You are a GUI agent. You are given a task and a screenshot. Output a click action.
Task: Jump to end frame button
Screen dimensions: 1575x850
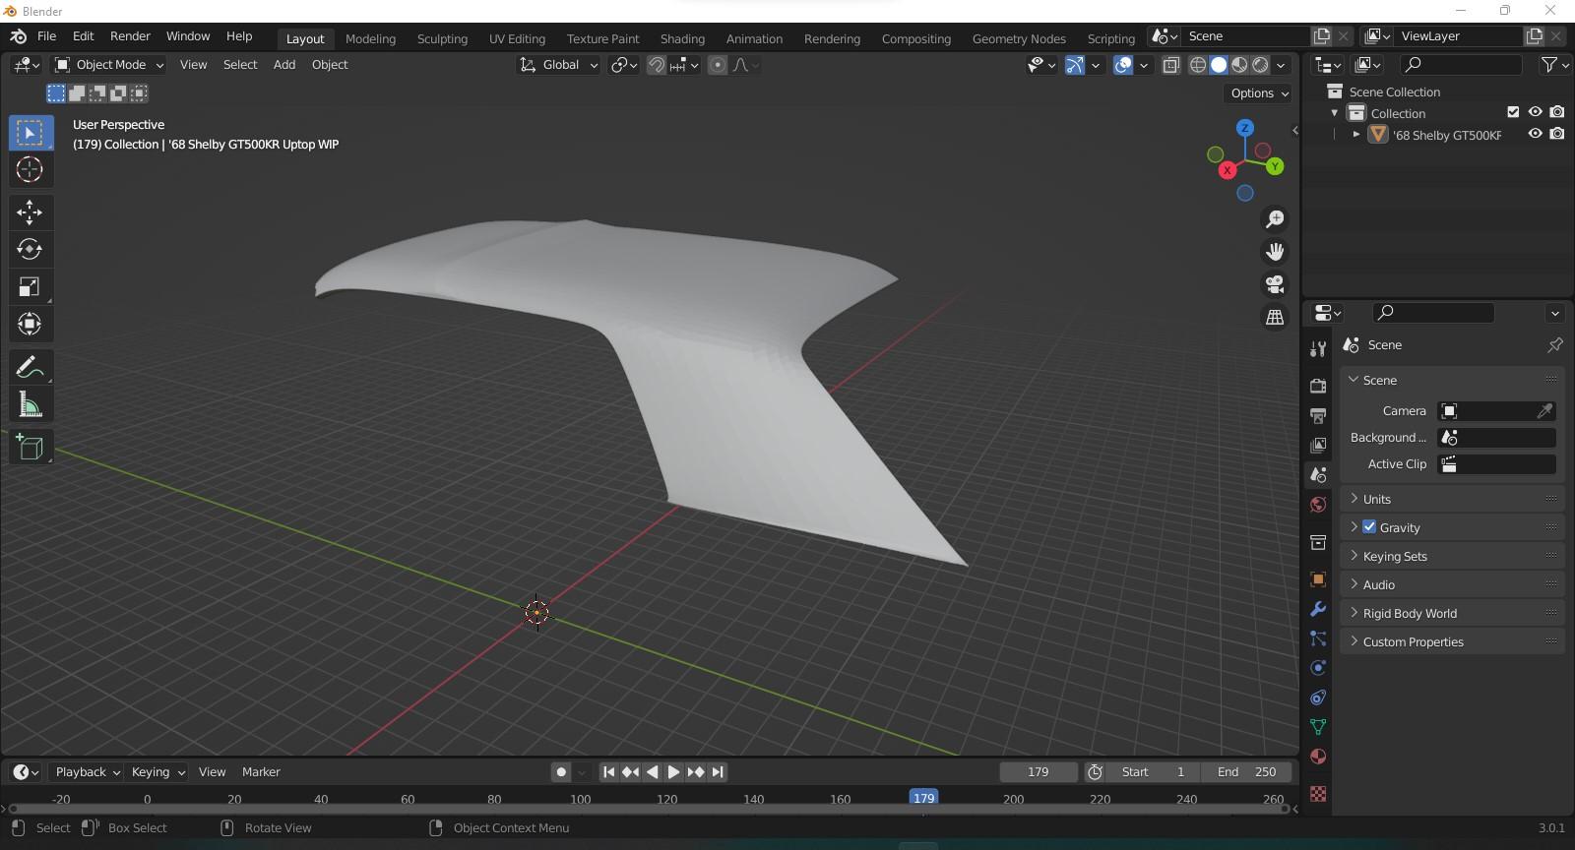coord(718,772)
